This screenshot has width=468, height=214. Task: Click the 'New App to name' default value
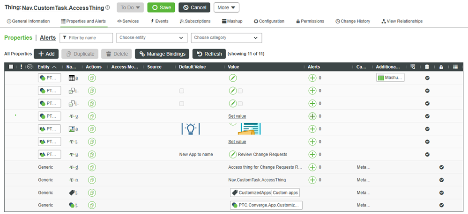click(x=196, y=155)
